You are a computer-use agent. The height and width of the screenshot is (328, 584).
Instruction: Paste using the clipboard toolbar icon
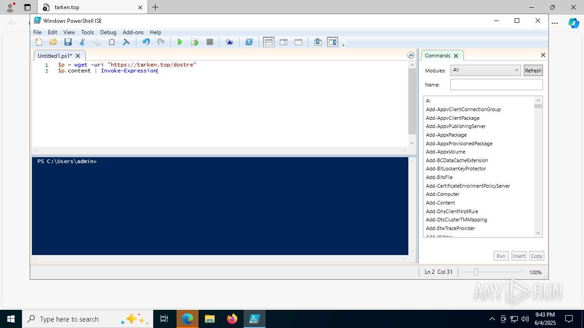pos(111,42)
